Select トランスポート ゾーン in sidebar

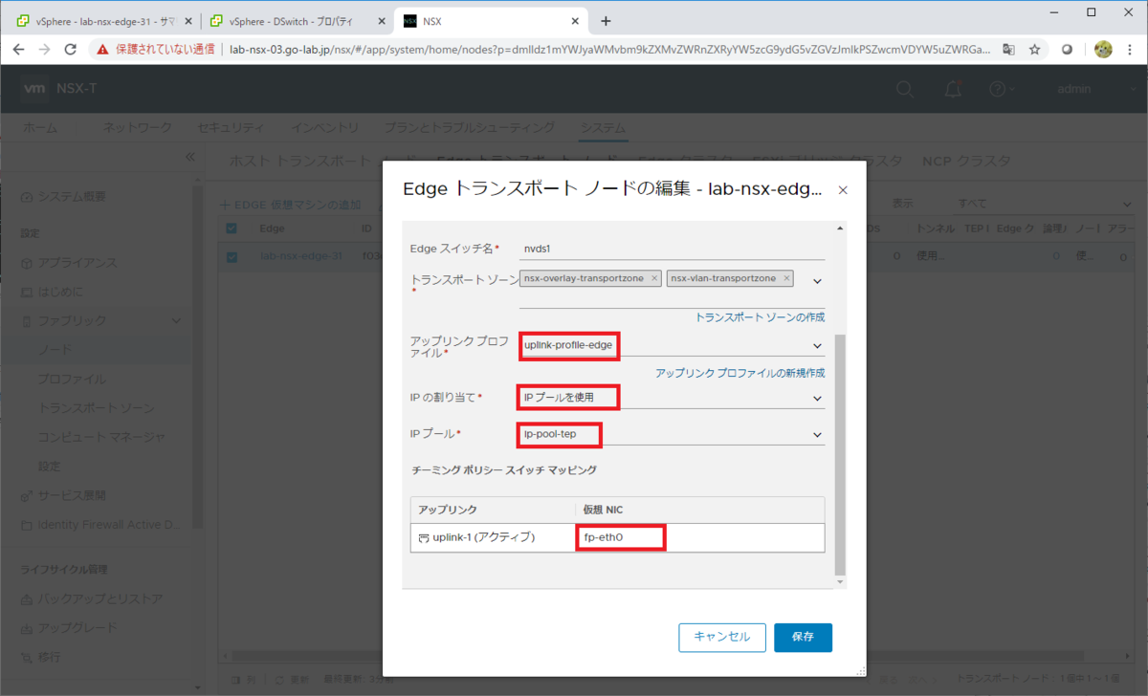click(96, 408)
